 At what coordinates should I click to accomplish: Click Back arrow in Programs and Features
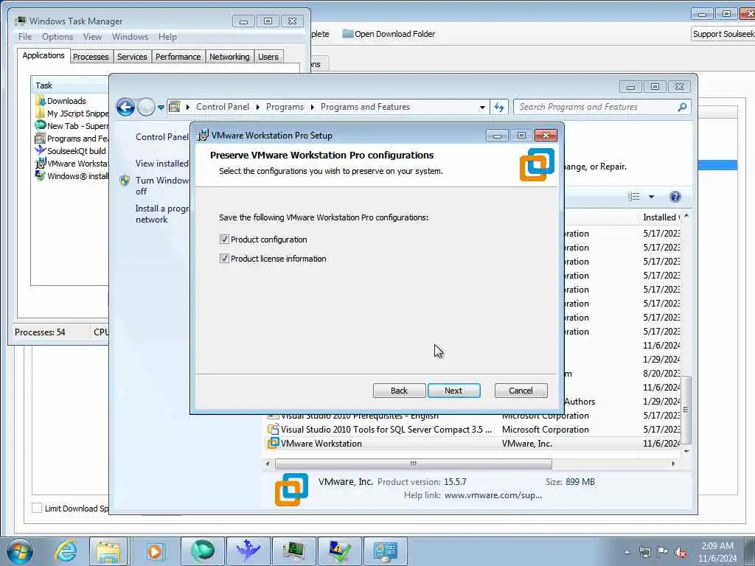pos(125,107)
